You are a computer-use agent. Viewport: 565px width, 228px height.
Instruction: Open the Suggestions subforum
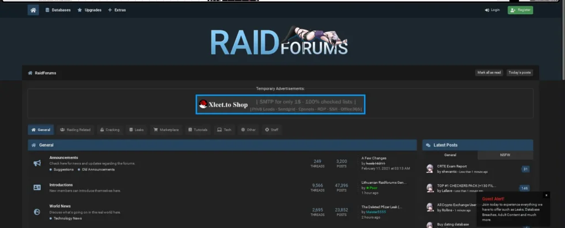[x=63, y=169]
